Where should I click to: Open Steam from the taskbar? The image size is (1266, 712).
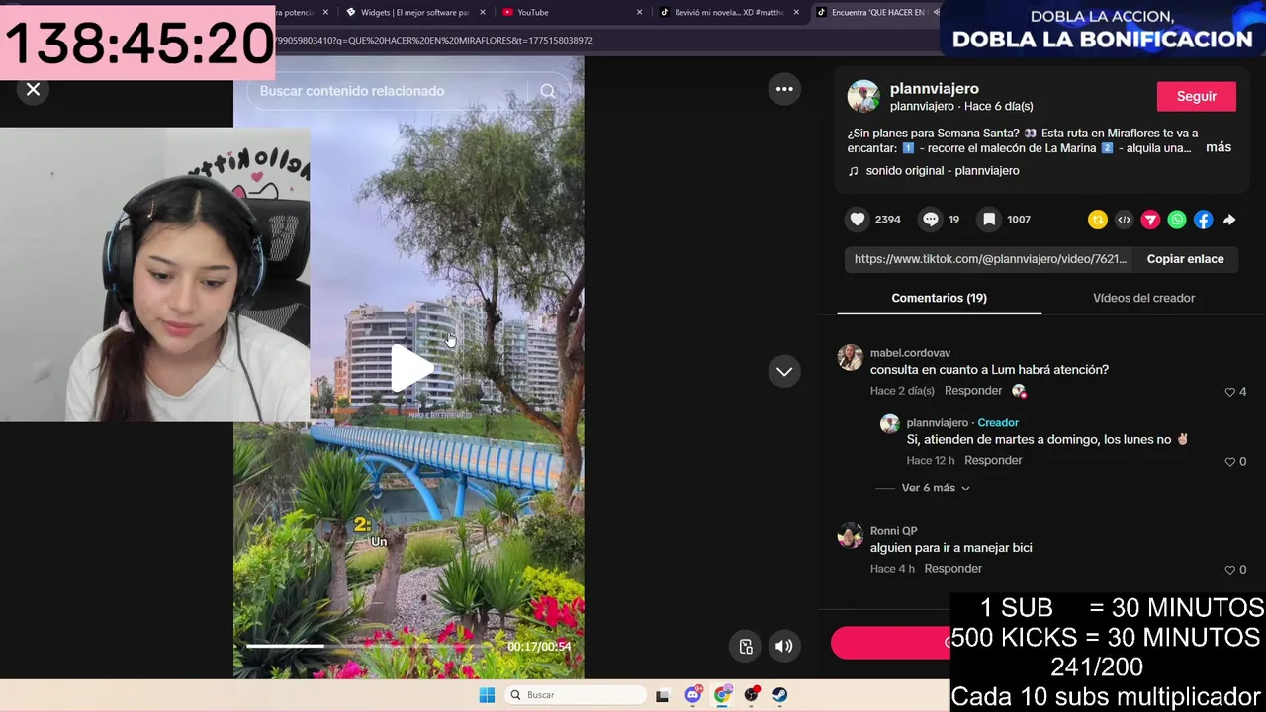[x=779, y=695]
